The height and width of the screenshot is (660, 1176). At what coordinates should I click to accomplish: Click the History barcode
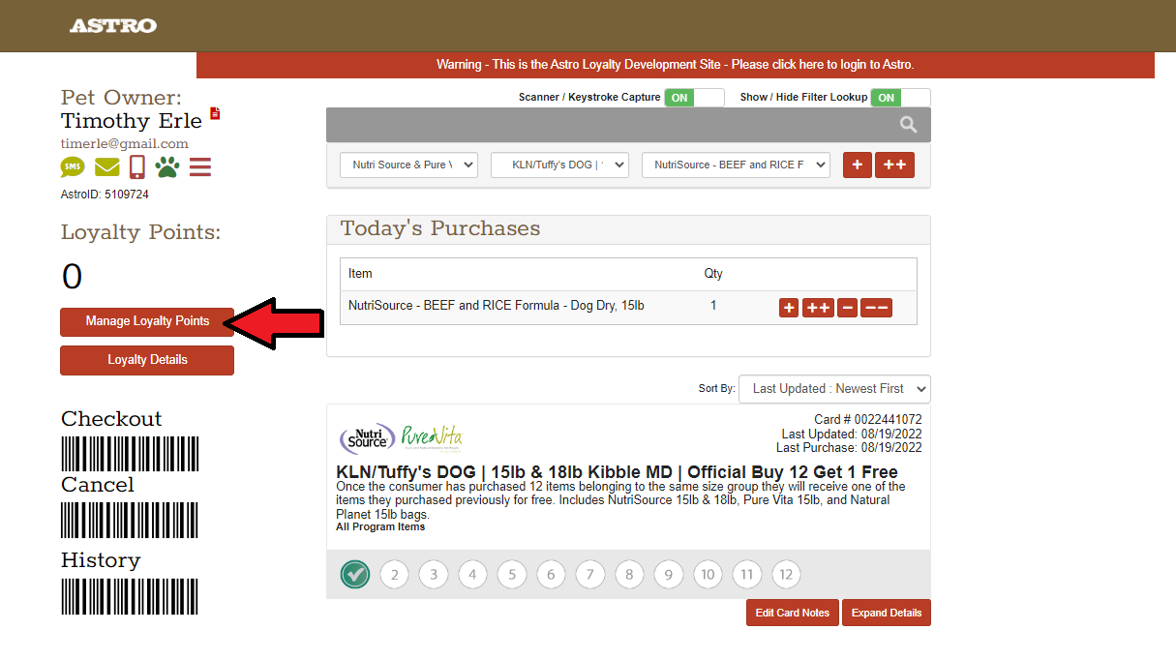(x=130, y=596)
